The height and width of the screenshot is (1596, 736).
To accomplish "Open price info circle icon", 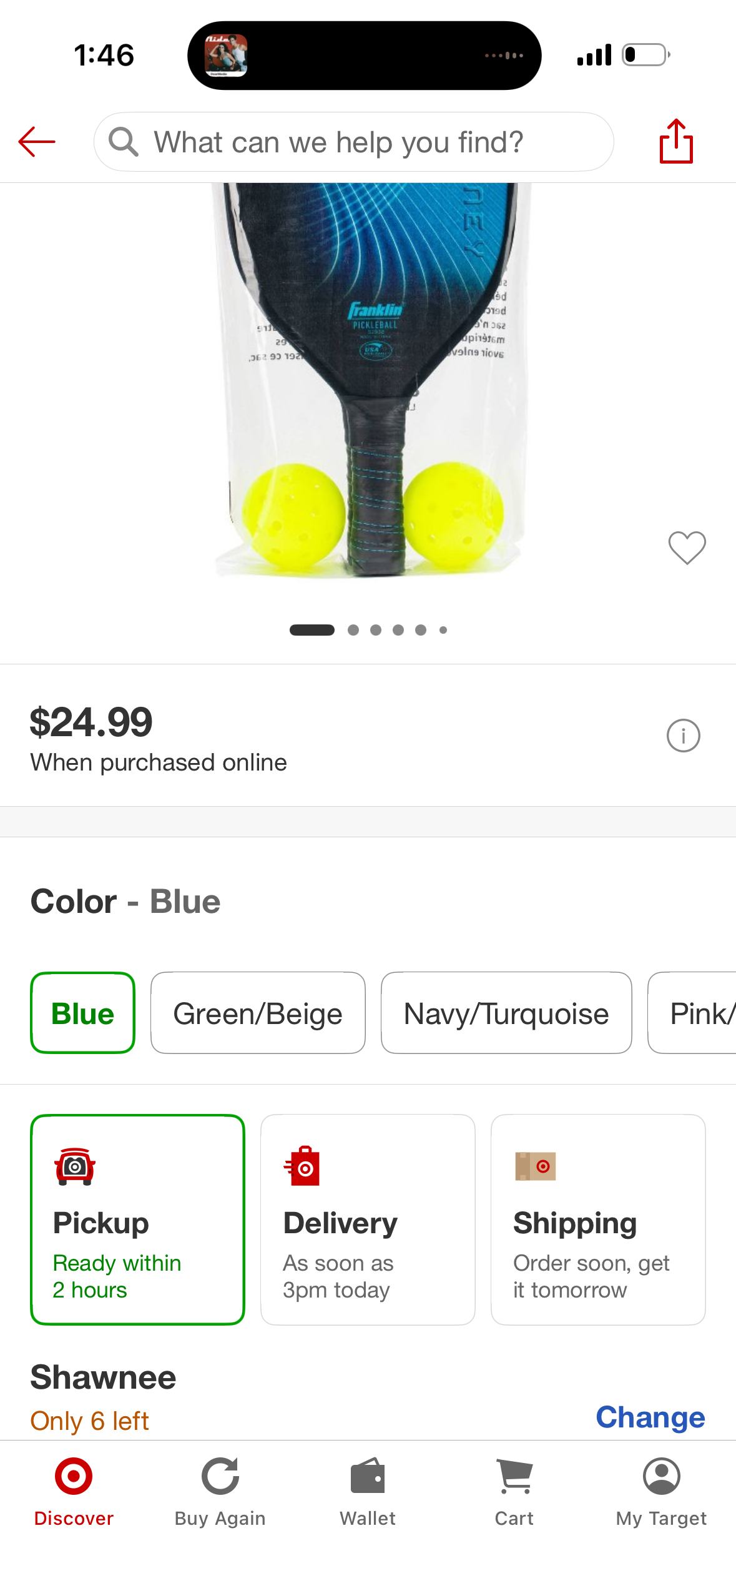I will [x=683, y=736].
